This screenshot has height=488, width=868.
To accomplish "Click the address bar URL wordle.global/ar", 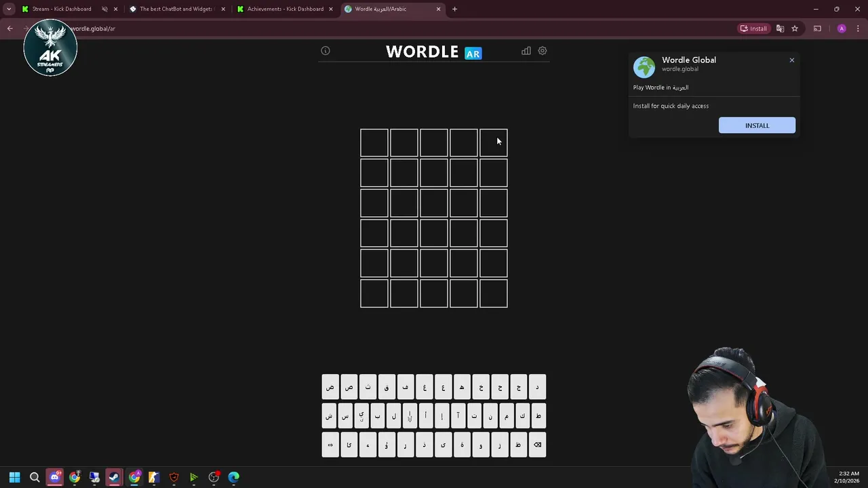I will [x=93, y=28].
